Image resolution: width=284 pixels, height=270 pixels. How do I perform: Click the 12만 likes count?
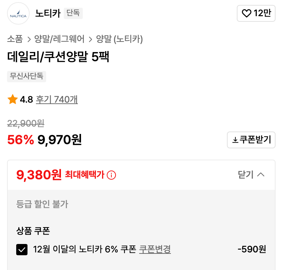coord(263,13)
